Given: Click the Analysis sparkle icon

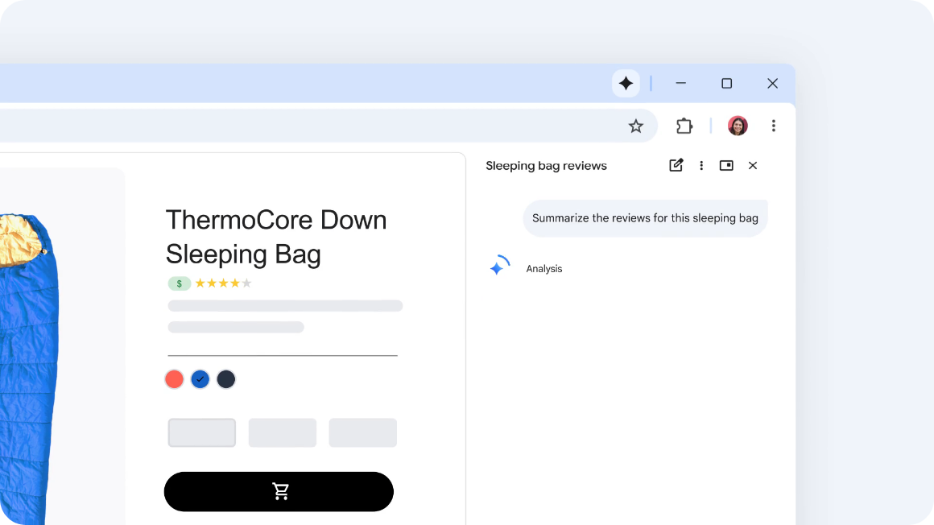Looking at the screenshot, I should click(x=499, y=267).
